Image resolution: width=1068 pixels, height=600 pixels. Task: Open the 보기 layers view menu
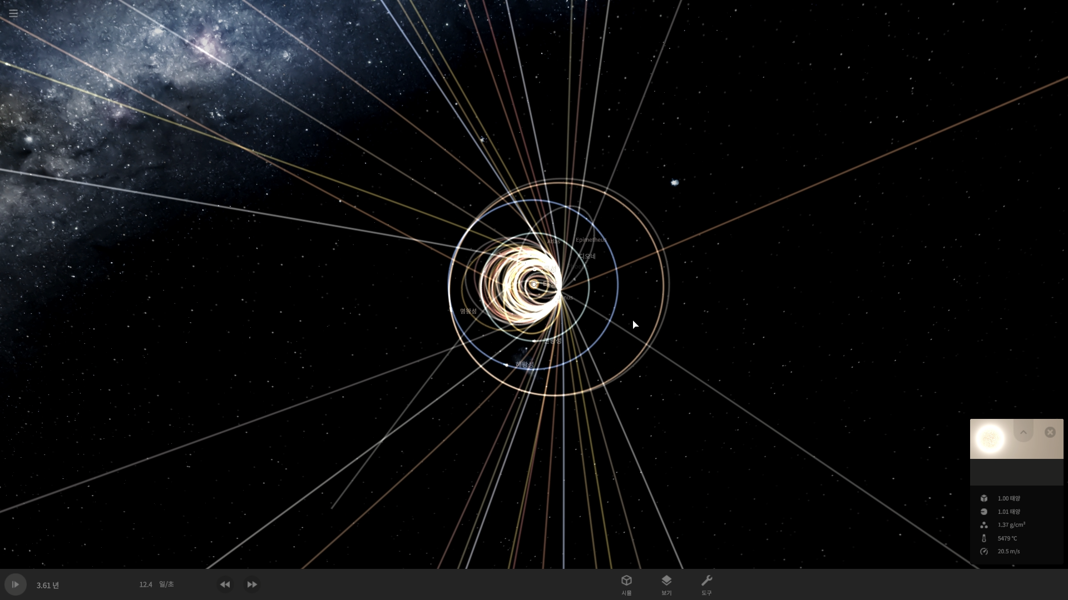(666, 584)
